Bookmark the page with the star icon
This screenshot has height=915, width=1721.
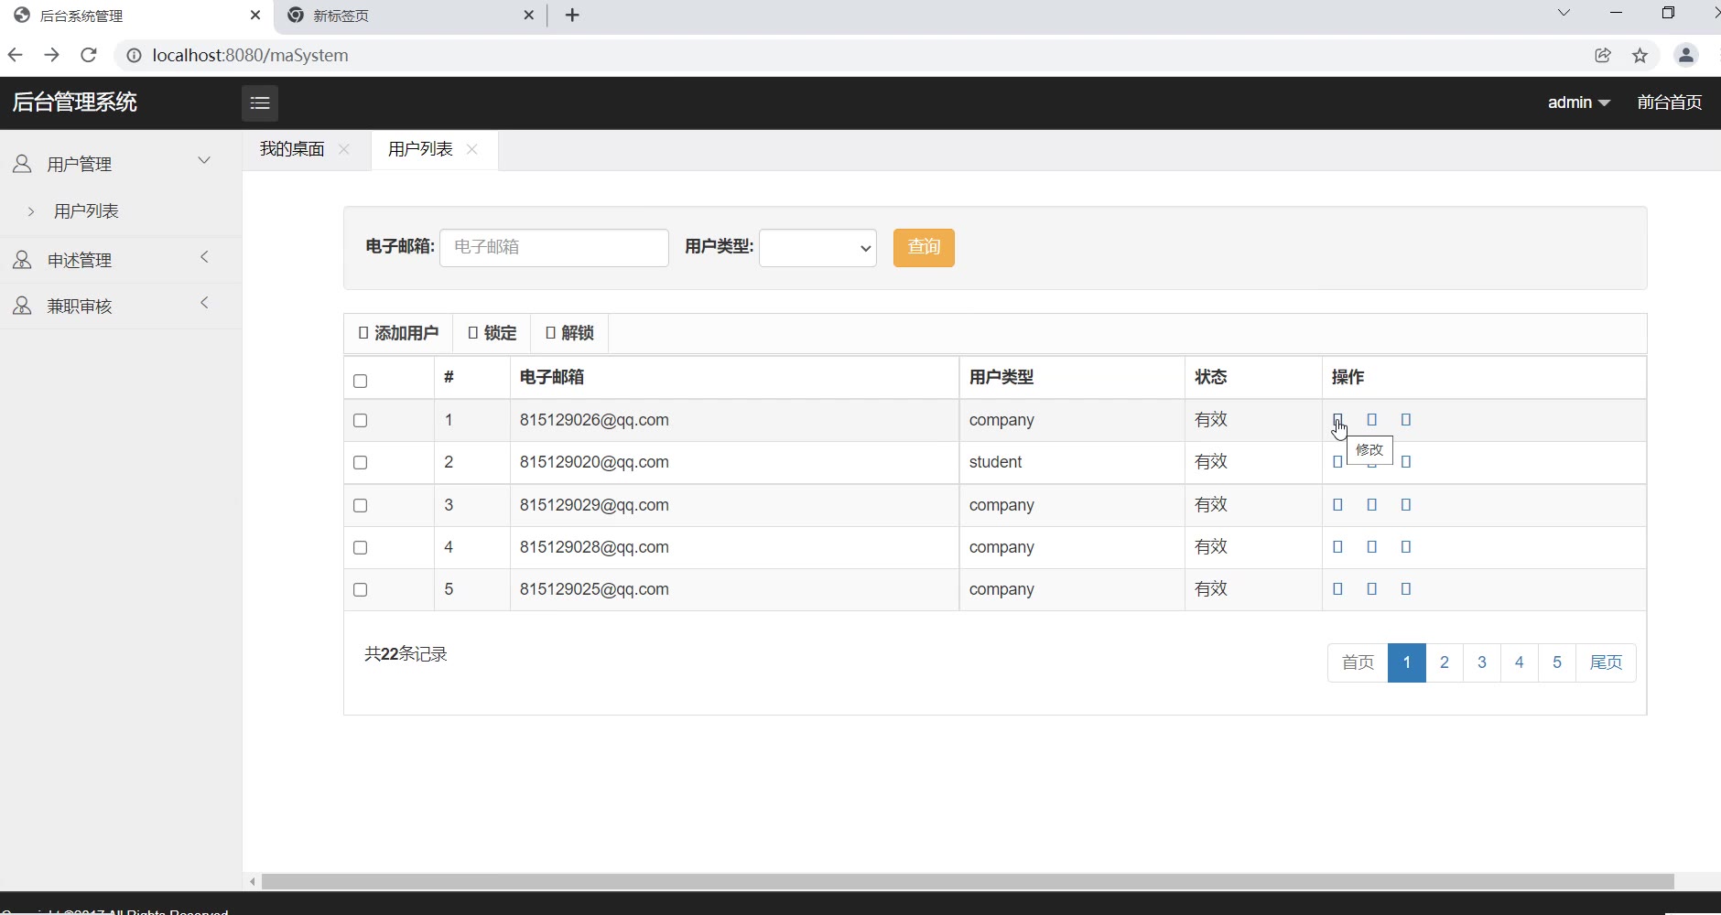pos(1640,56)
